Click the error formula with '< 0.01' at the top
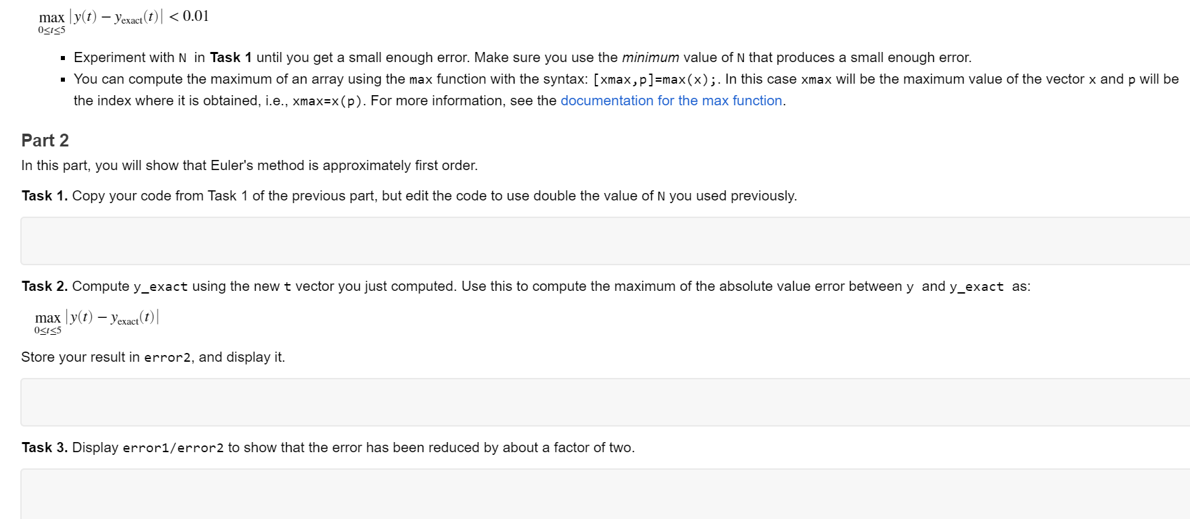The width and height of the screenshot is (1190, 519). 124,21
